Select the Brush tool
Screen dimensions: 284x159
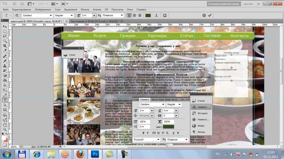pos(5,61)
